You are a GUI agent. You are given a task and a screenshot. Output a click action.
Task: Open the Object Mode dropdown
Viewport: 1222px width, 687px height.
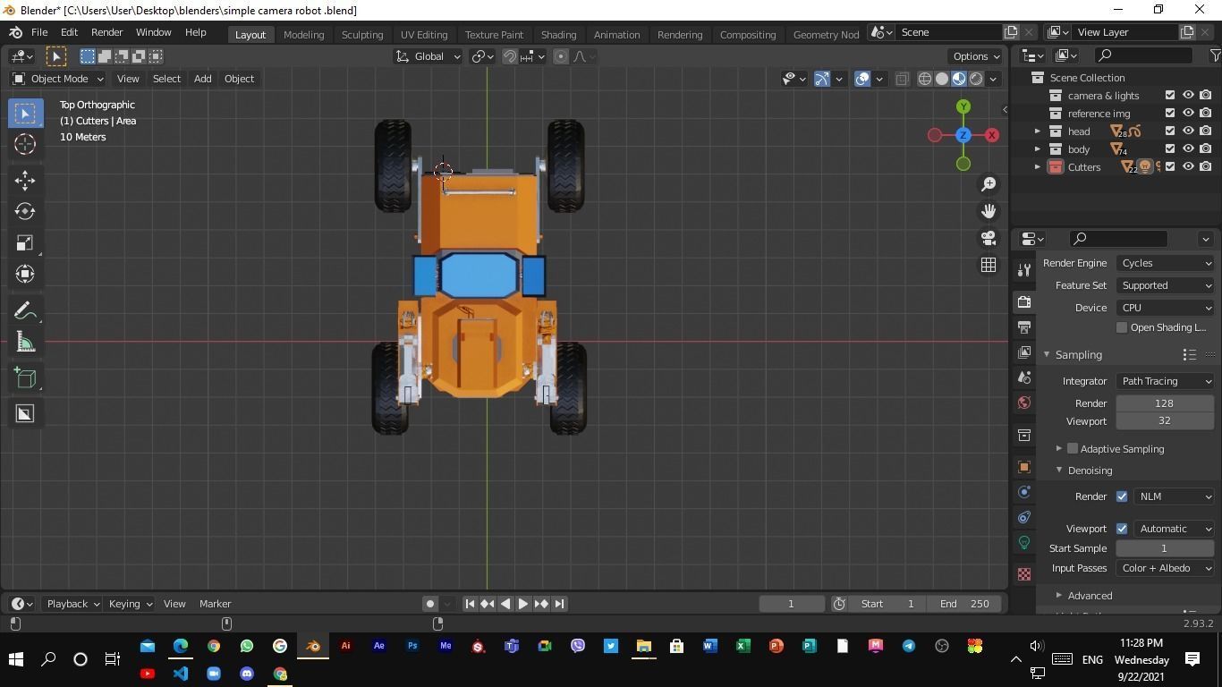[x=58, y=79]
